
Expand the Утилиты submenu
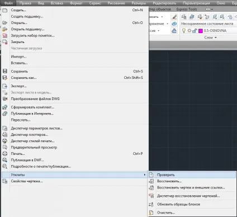[74, 175]
